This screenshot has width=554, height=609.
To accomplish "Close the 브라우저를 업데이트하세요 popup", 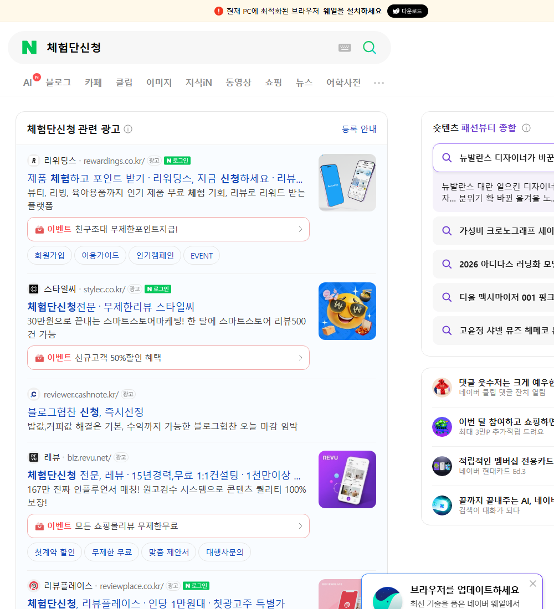I will pyautogui.click(x=532, y=584).
